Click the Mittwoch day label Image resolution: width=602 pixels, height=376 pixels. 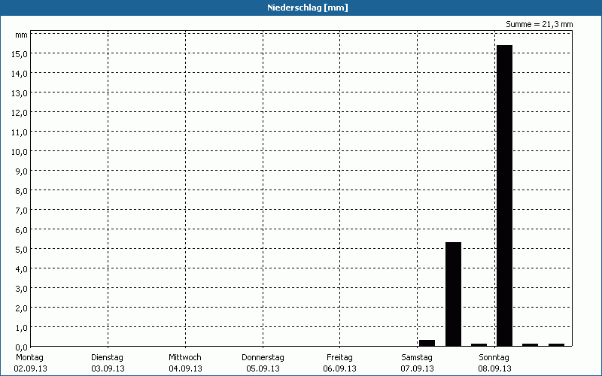click(x=185, y=358)
